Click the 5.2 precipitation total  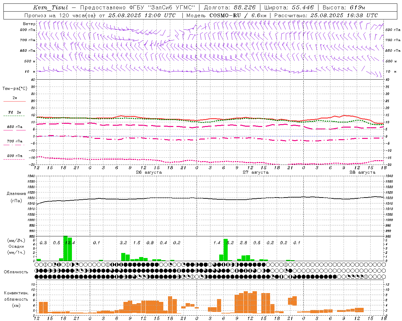coord(230,243)
